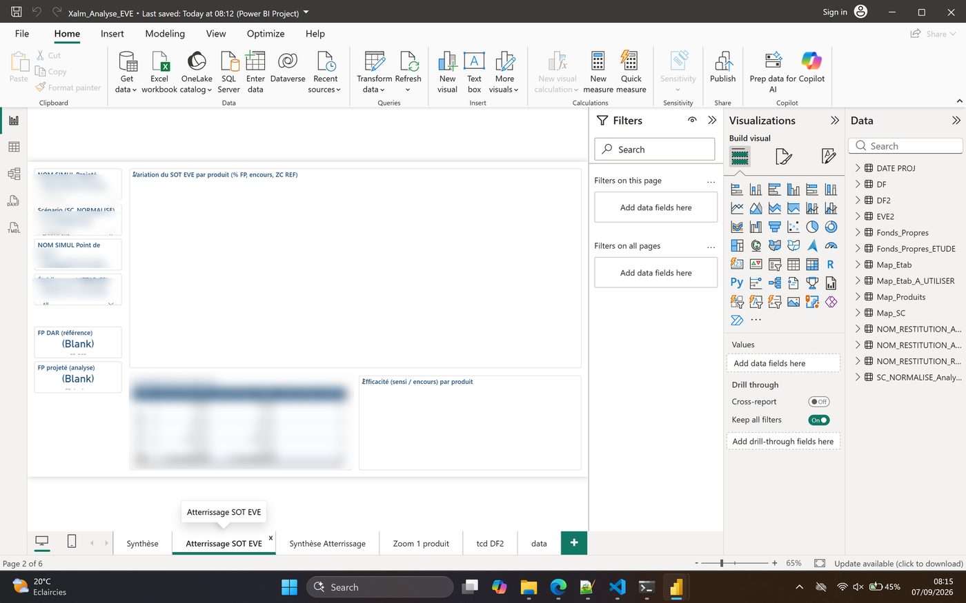This screenshot has width=966, height=603.
Task: Click the zoom in plus button
Action: (774, 563)
